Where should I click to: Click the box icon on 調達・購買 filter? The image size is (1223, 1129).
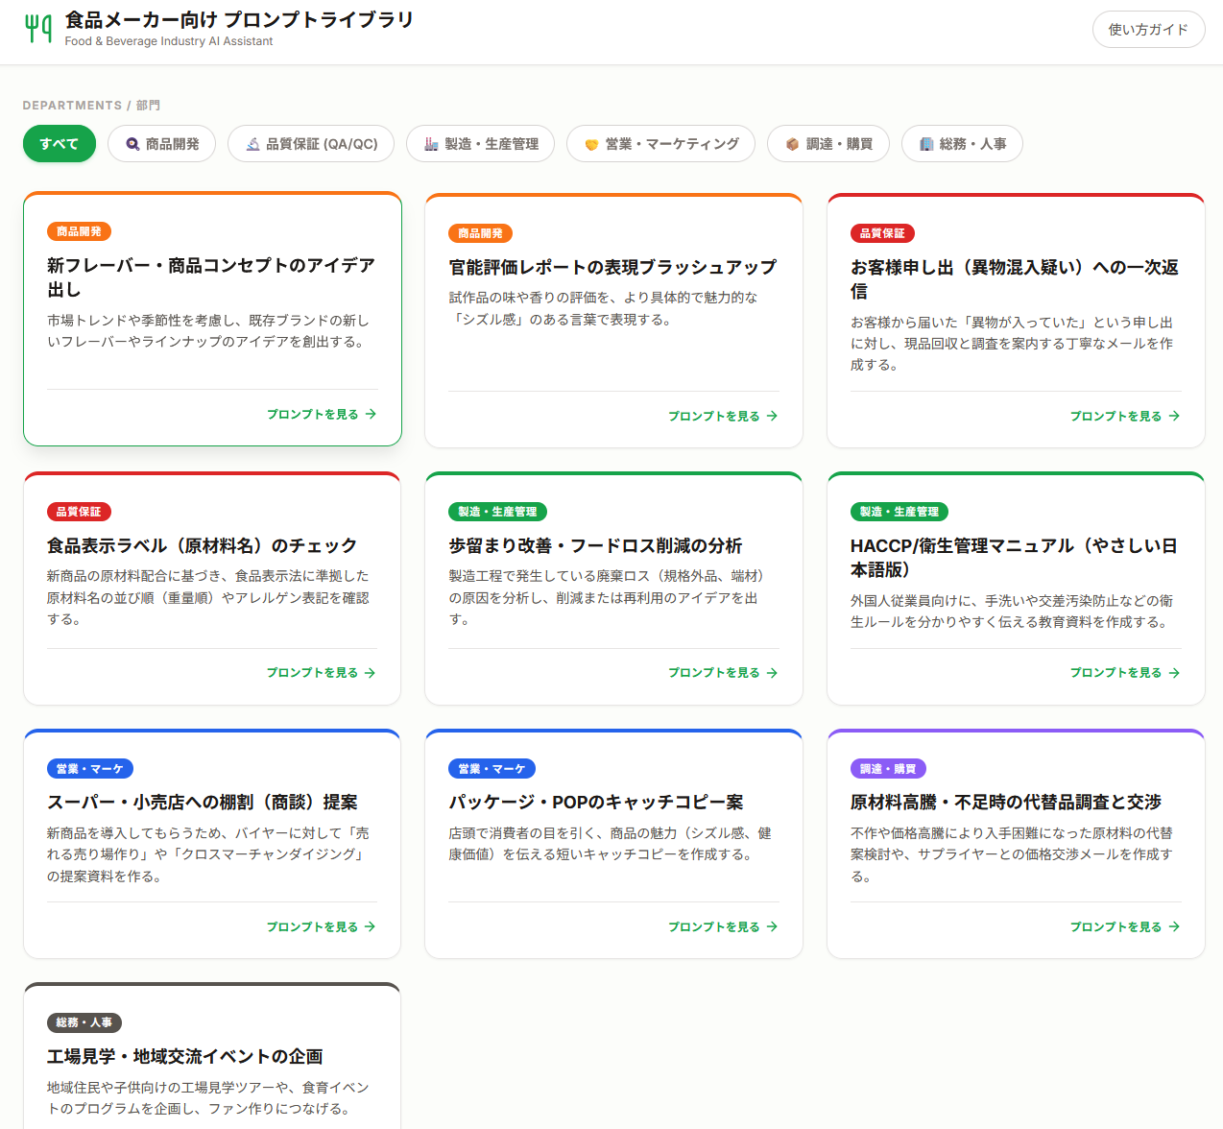pyautogui.click(x=792, y=144)
